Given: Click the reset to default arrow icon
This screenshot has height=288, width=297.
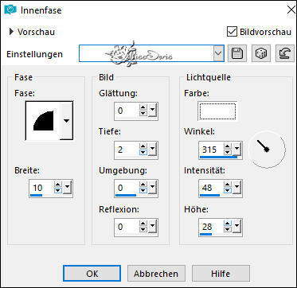Looking at the screenshot, I should pyautogui.click(x=285, y=53).
